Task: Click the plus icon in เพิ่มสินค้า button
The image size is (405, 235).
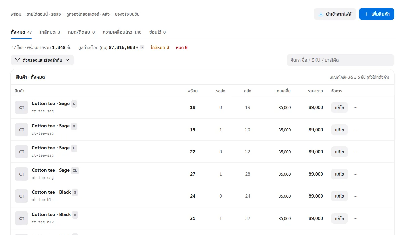Action: [366, 14]
